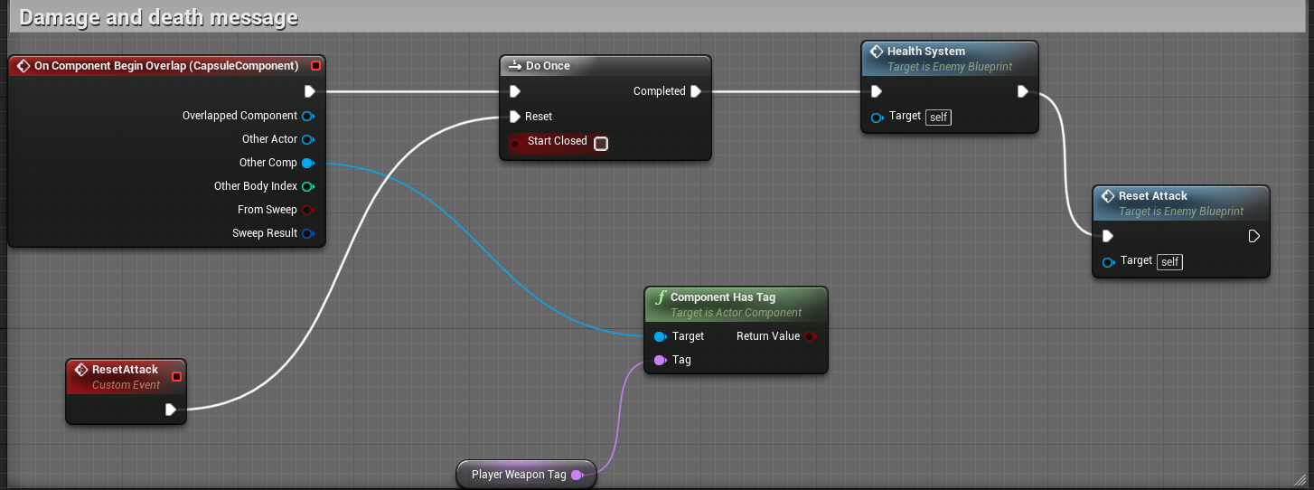Click the Damage and death message comment header
1314x490 pixels.
[x=158, y=17]
